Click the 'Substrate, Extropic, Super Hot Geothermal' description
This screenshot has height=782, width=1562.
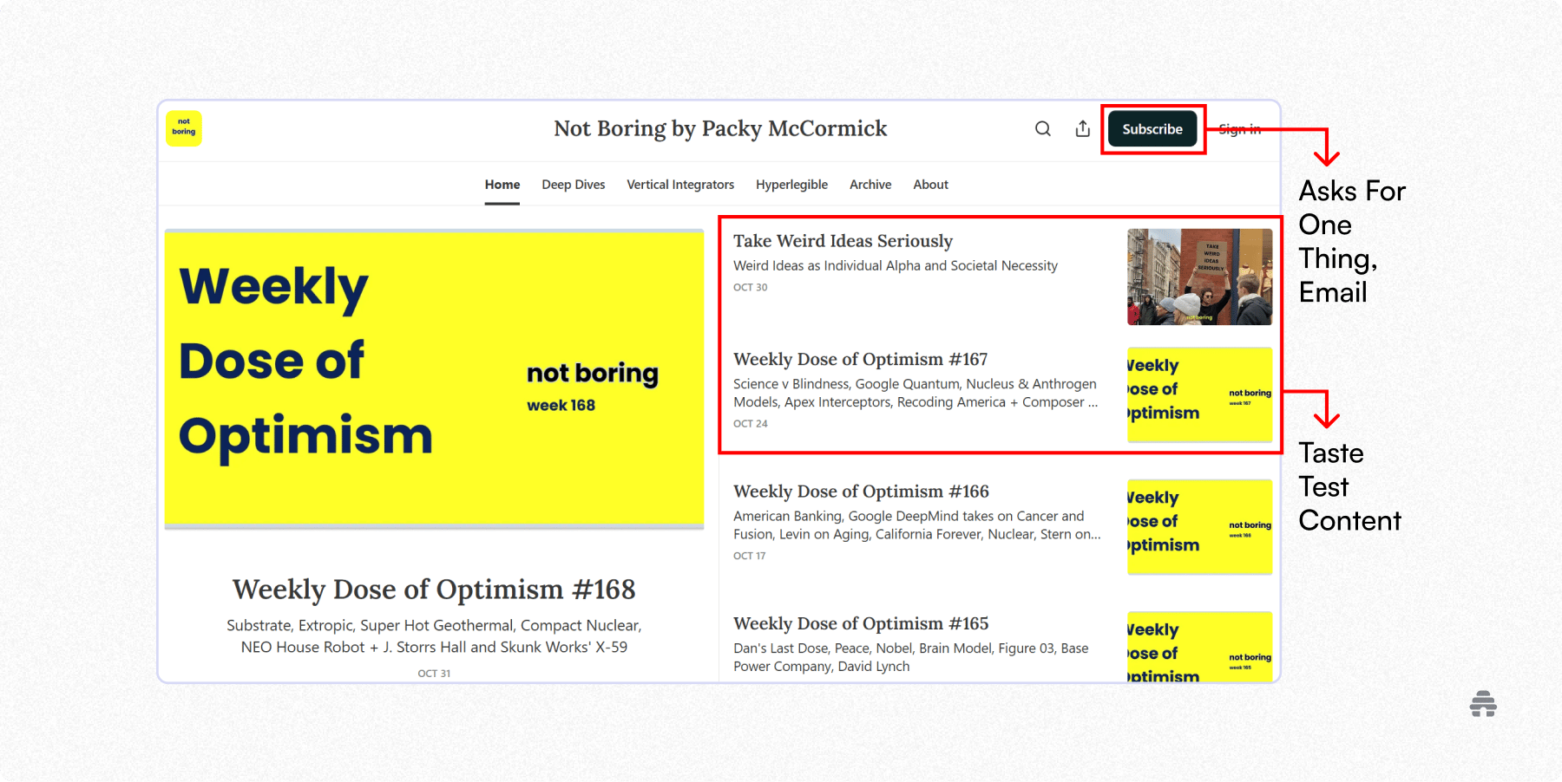point(434,636)
